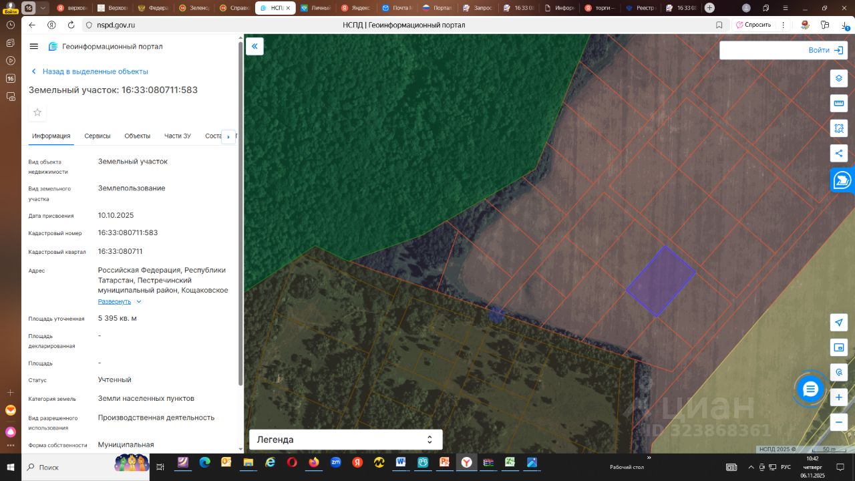Collapse the left info panel
This screenshot has height=481, width=855.
click(254, 46)
